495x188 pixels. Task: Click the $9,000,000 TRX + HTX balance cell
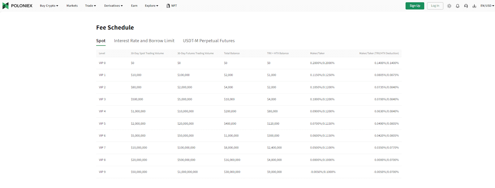pyautogui.click(x=274, y=172)
